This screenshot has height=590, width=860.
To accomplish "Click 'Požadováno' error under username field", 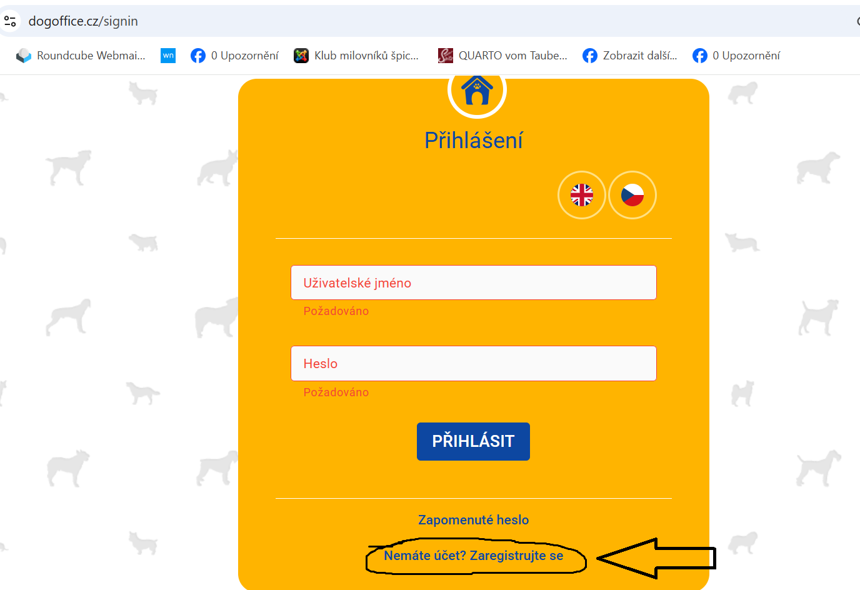I will [336, 311].
